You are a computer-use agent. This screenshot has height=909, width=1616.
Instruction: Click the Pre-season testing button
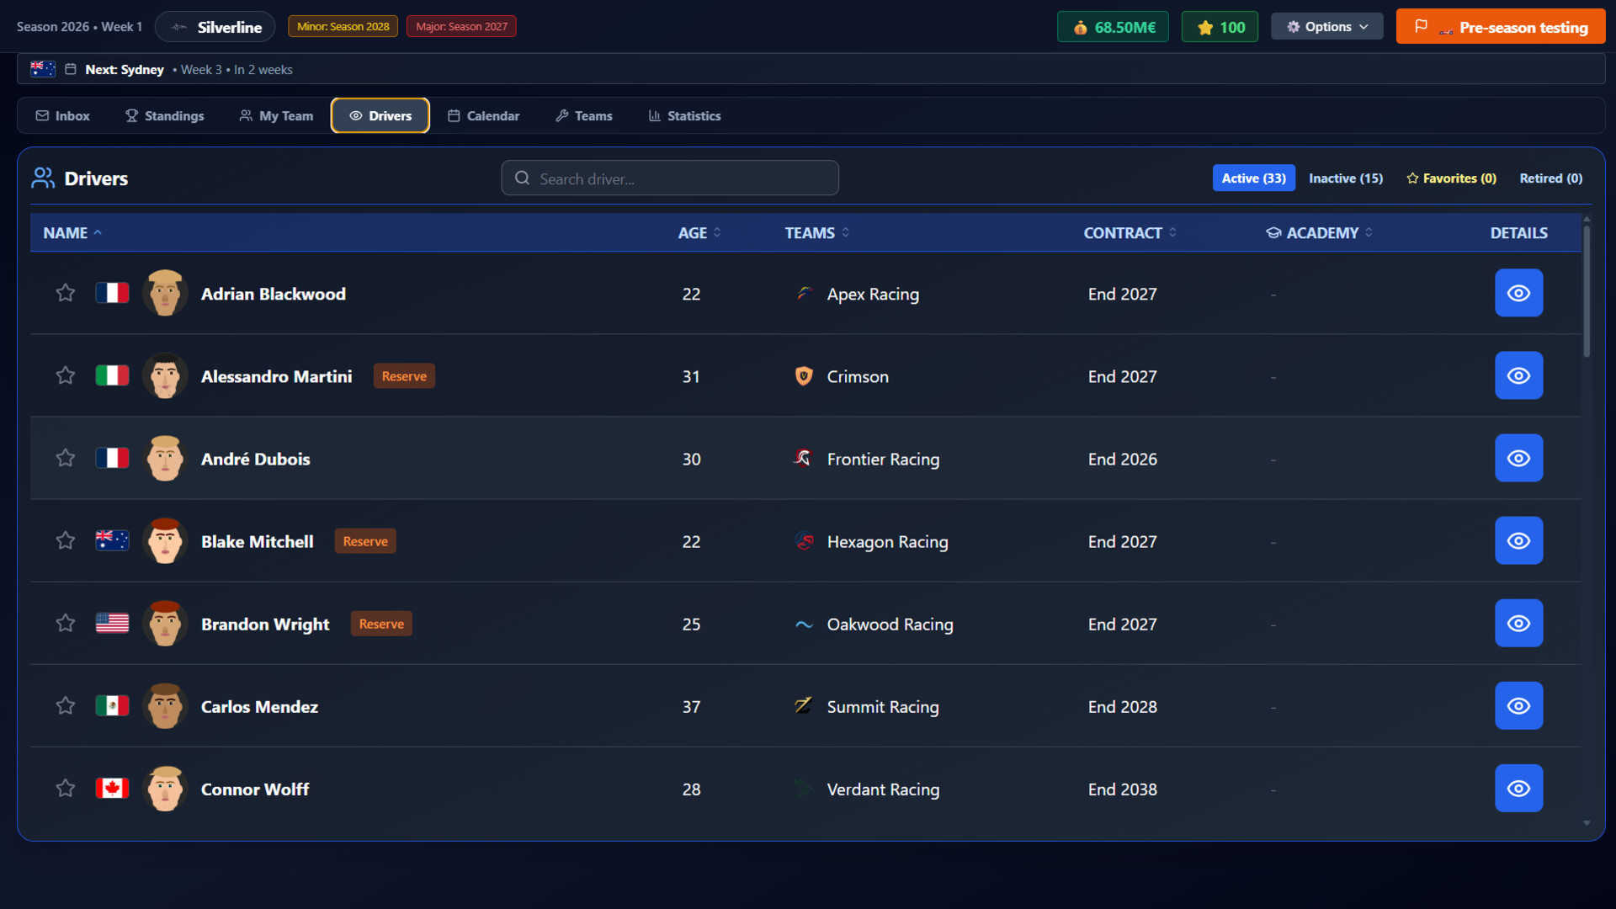point(1500,26)
